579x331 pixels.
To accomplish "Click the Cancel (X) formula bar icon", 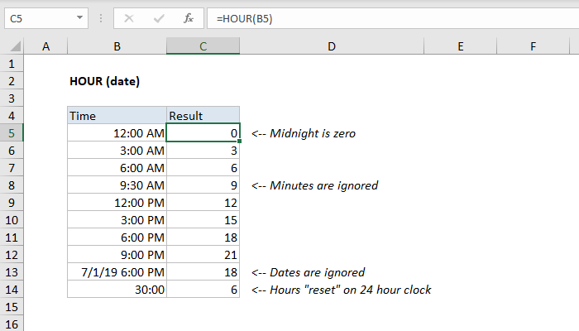I will (x=129, y=18).
